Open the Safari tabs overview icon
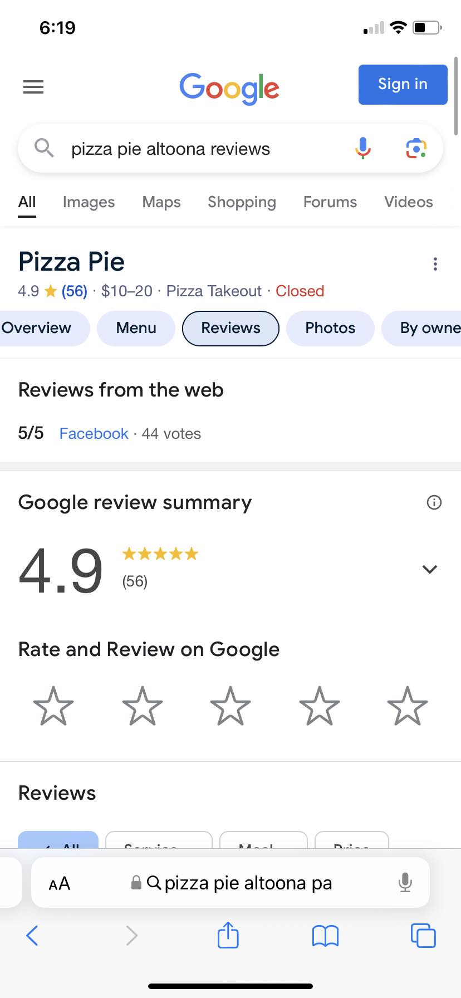461x998 pixels. coord(423,936)
